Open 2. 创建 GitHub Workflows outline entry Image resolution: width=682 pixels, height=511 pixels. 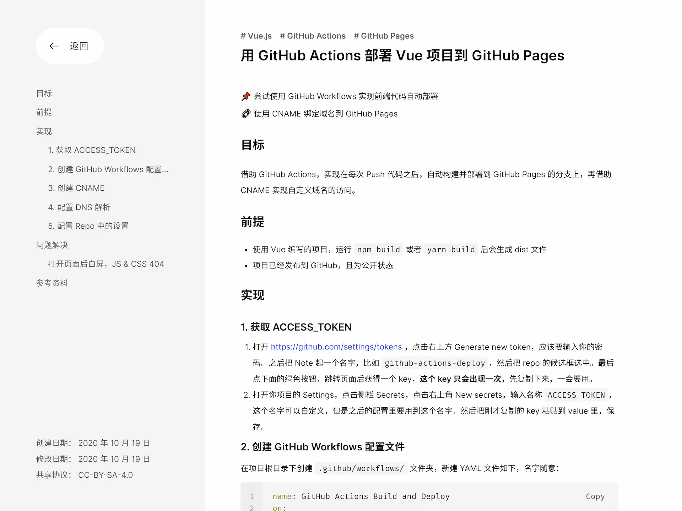[x=108, y=169]
